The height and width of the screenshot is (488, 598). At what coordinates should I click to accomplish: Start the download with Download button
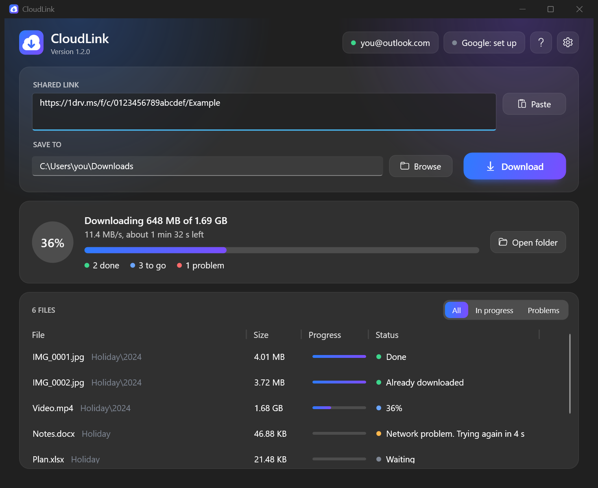pos(515,166)
